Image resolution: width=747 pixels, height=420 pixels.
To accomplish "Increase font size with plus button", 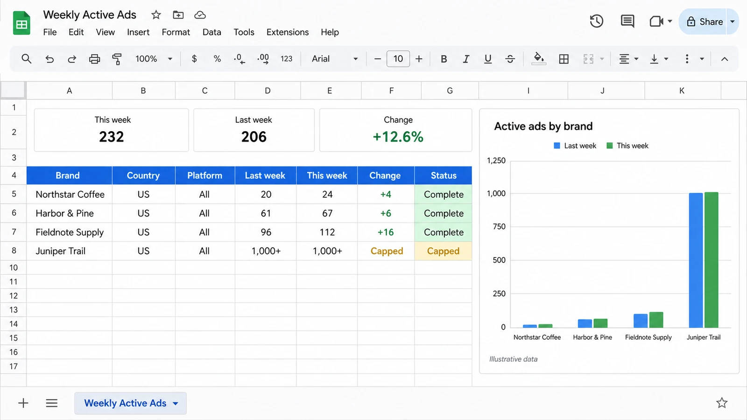I will 419,59.
